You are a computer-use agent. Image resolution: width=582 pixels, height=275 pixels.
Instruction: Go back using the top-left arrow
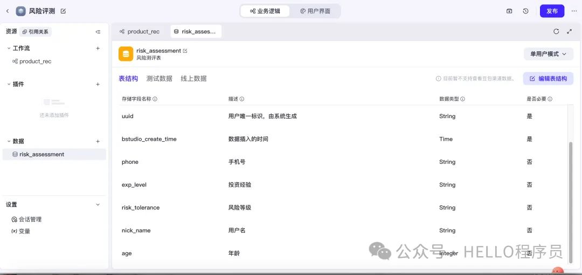click(8, 11)
